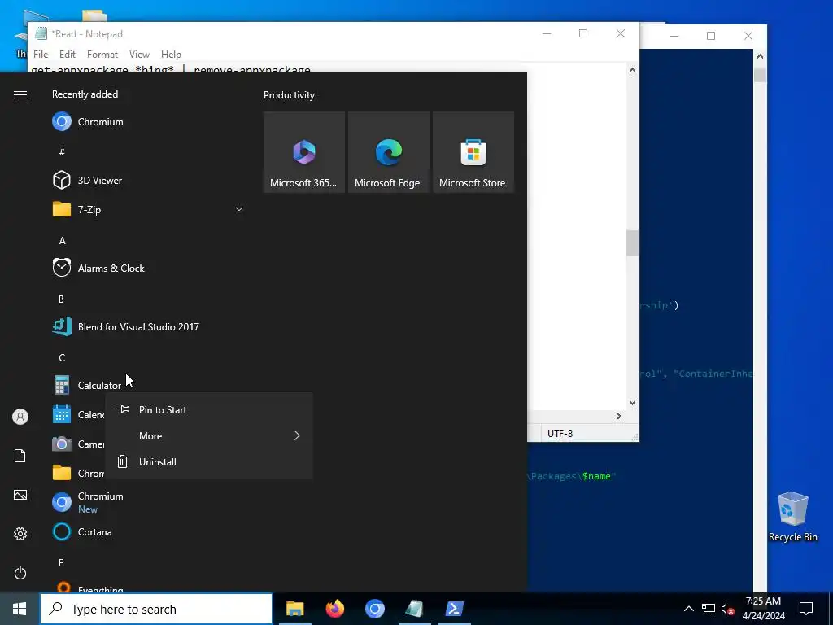Expand the More submenu arrow

tap(297, 436)
